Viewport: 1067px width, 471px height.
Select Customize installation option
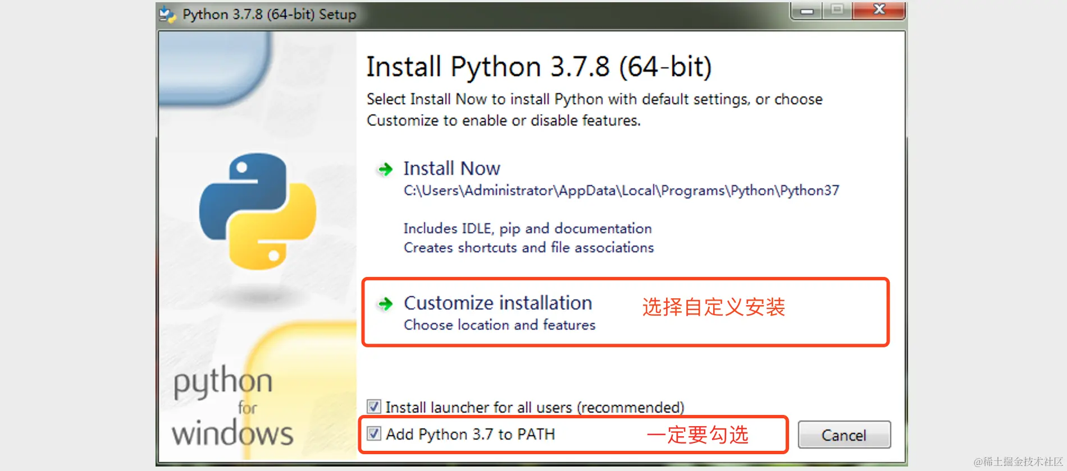[x=498, y=303]
